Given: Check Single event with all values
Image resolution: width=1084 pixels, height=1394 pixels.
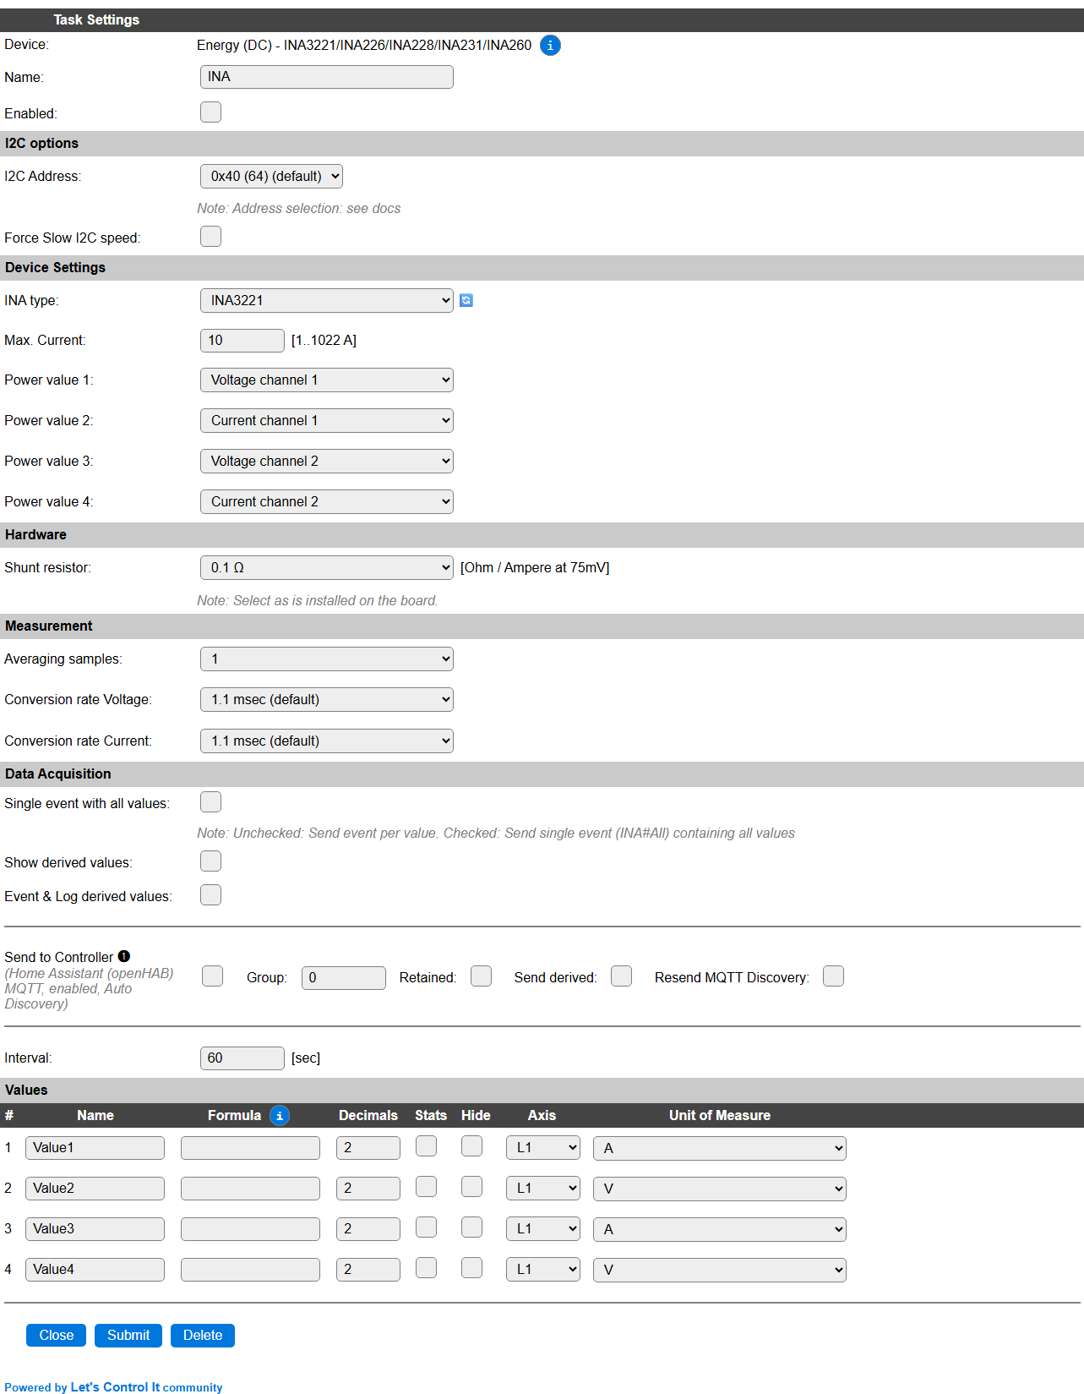Looking at the screenshot, I should [x=211, y=802].
